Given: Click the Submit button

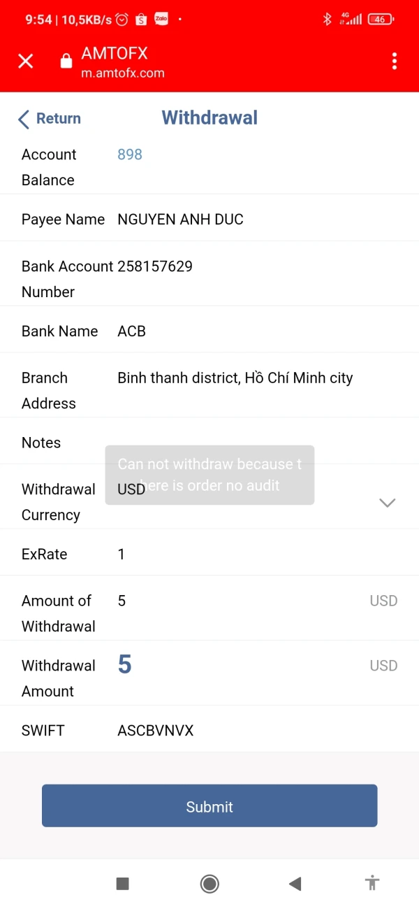Looking at the screenshot, I should point(209,806).
